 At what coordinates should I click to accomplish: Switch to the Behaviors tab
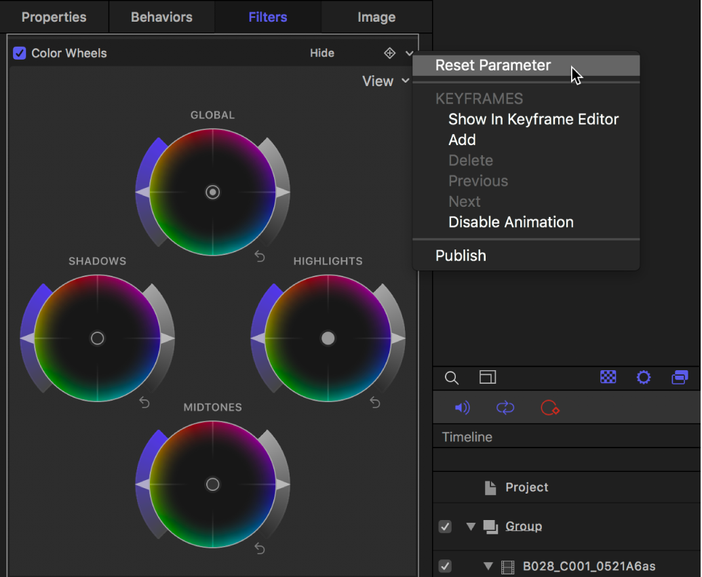tap(161, 17)
